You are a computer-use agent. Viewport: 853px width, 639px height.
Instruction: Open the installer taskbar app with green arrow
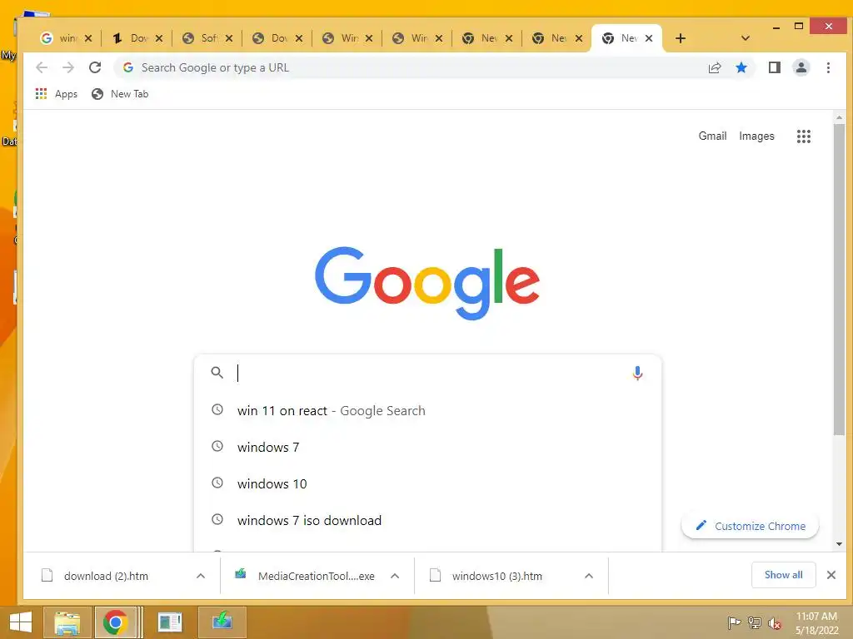(x=222, y=622)
